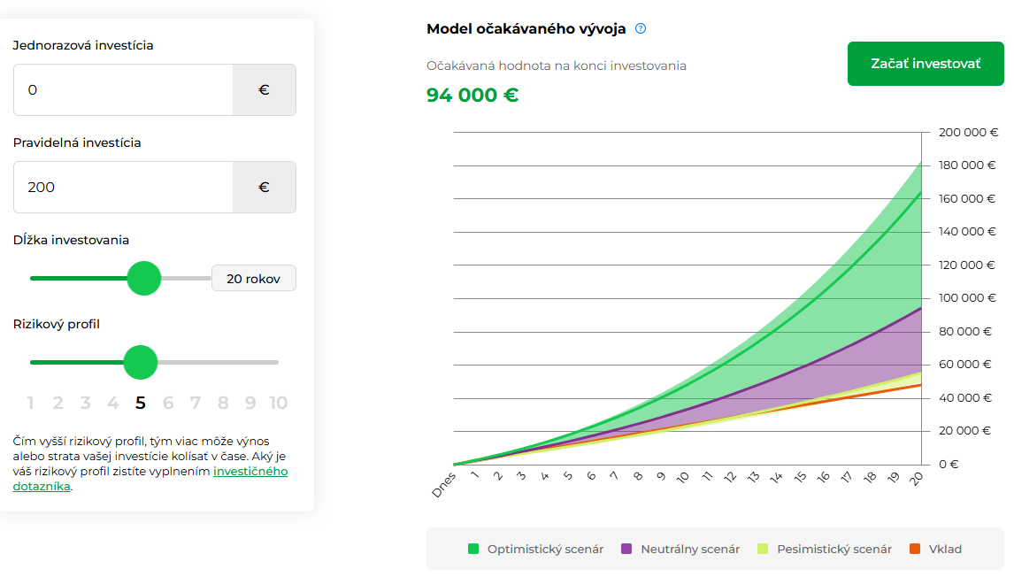Open the investičného dotazníka link

250,472
